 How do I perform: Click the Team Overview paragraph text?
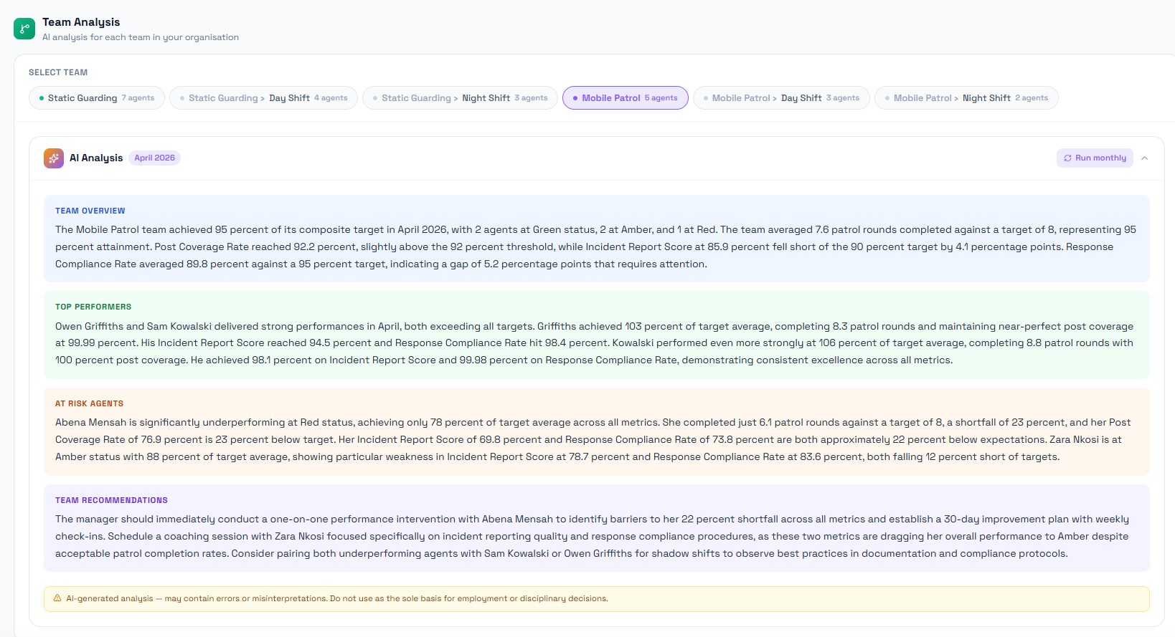coord(595,247)
